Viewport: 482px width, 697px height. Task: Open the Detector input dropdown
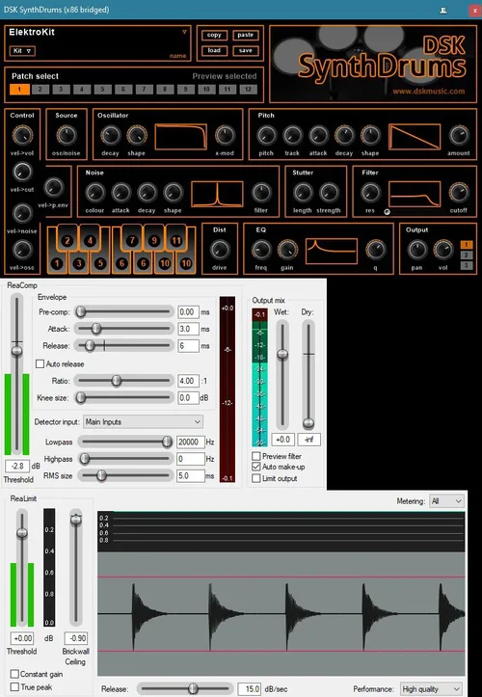[x=144, y=422]
